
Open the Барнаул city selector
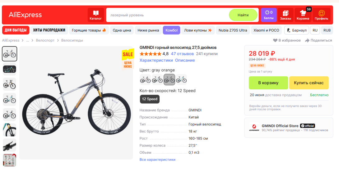pyautogui.click(x=297, y=30)
